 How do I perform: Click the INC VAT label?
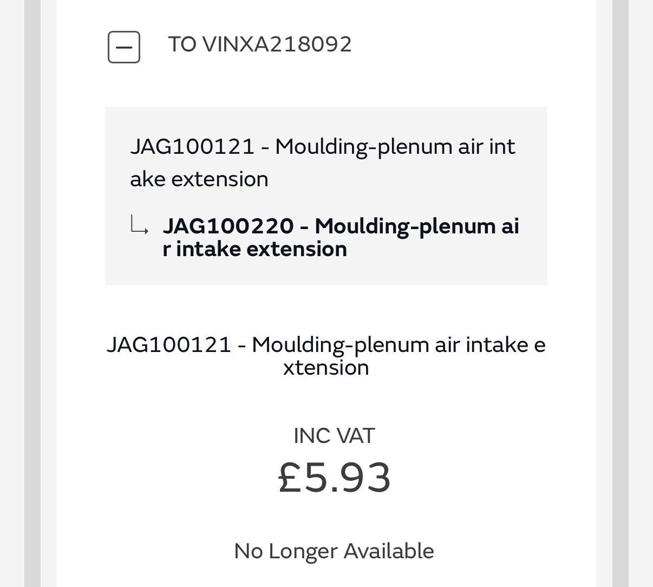[334, 436]
